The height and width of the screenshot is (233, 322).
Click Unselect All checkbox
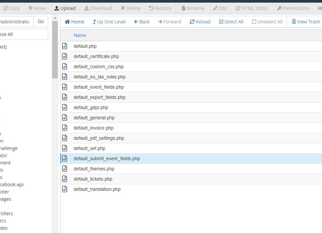point(254,22)
